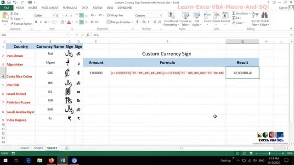Open the FILE tab
294x165 pixels.
tap(6, 8)
